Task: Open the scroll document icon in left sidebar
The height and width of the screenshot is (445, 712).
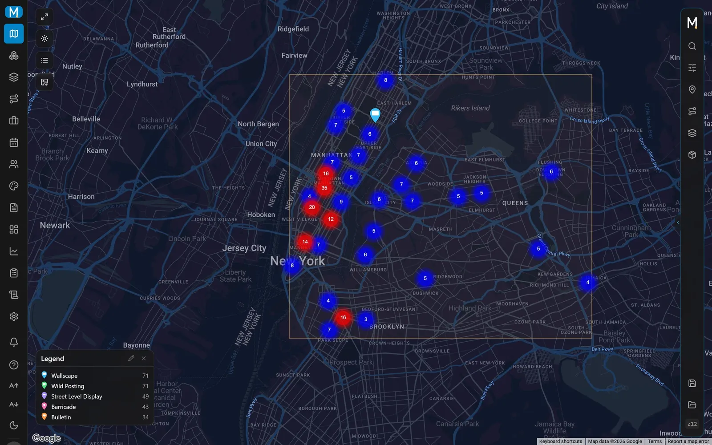Action: (14, 295)
